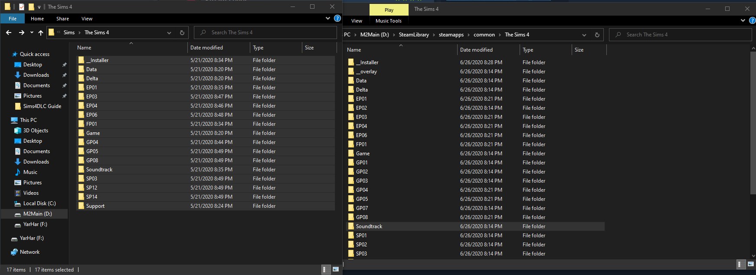Screen dimensions: 756x275
Task: Go forward in left Explorer window
Action: coord(21,33)
